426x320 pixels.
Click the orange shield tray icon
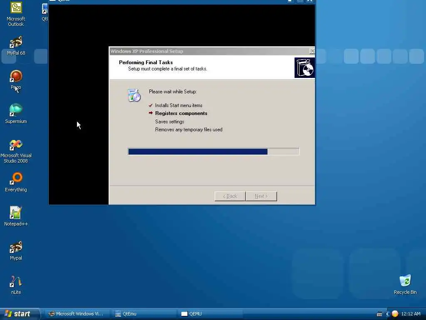tap(395, 314)
